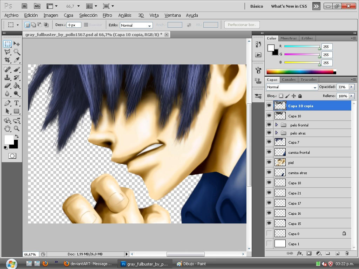
Task: Expand the pelo frontal group
Action: (277, 125)
